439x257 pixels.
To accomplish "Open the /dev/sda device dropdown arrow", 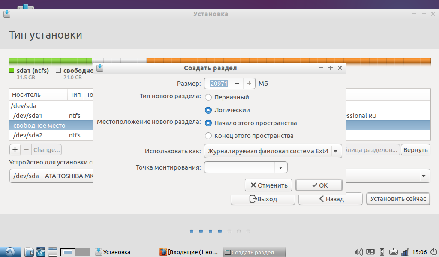I will 424,176.
